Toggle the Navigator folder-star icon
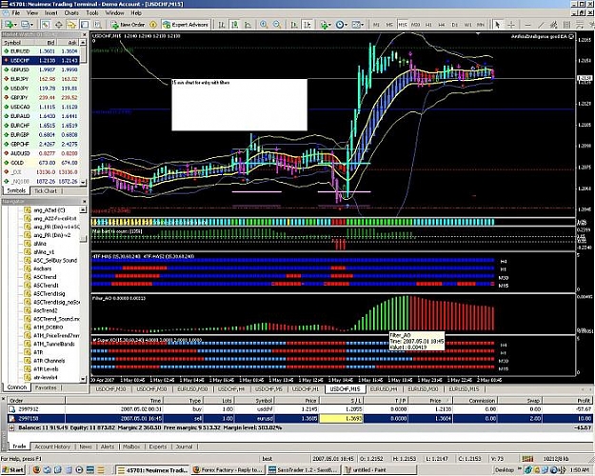Viewport: 595px width, 476px height. [71, 25]
